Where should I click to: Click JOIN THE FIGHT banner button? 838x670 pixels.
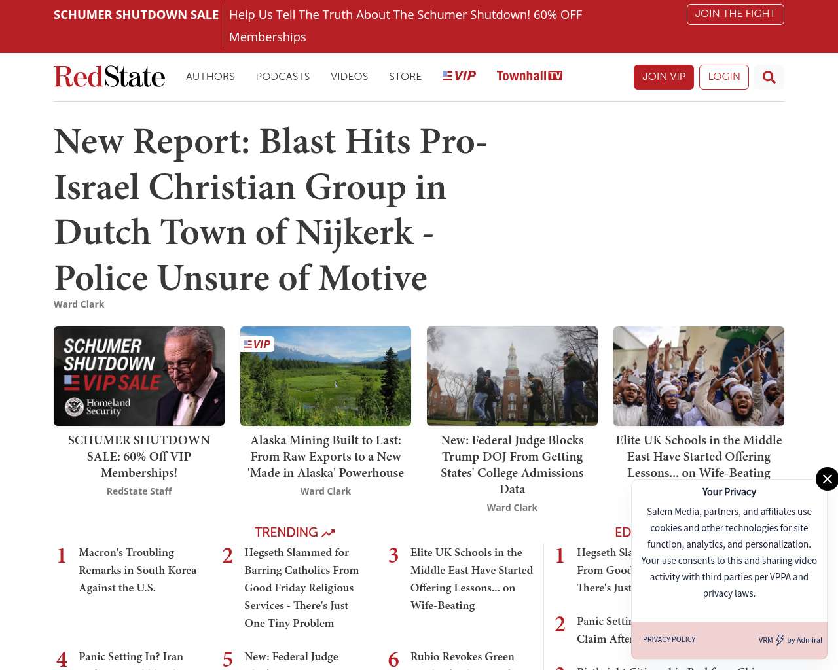point(735,14)
